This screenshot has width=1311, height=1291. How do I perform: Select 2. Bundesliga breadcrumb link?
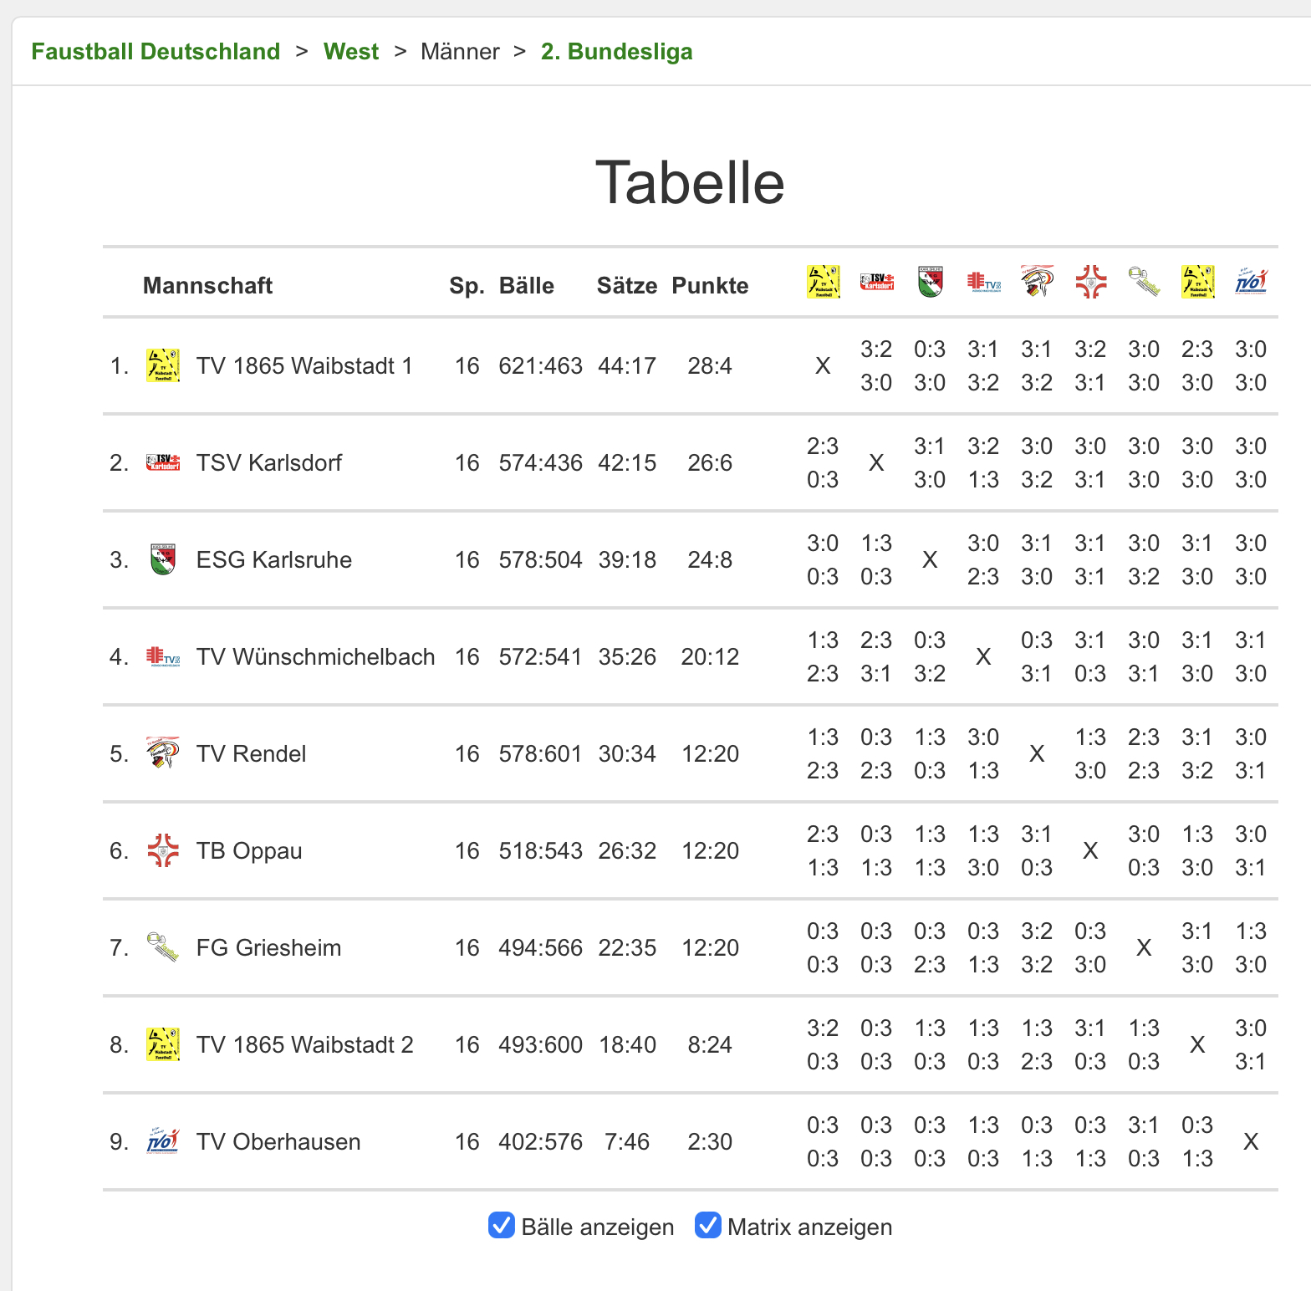coord(616,52)
